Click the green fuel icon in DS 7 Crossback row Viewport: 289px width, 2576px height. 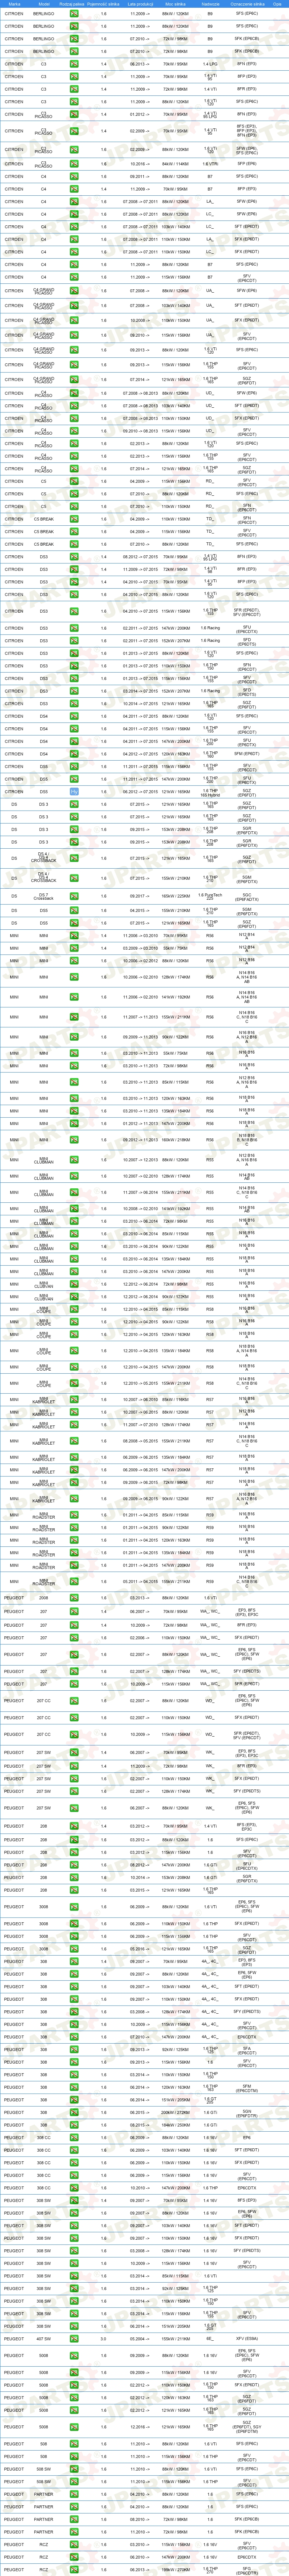(74, 896)
